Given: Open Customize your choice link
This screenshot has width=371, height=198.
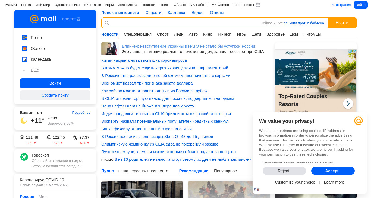Looking at the screenshot, I should point(295,182).
